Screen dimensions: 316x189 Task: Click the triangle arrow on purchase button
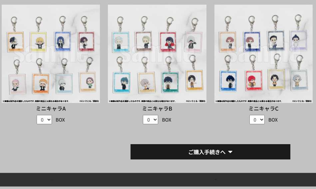230,152
